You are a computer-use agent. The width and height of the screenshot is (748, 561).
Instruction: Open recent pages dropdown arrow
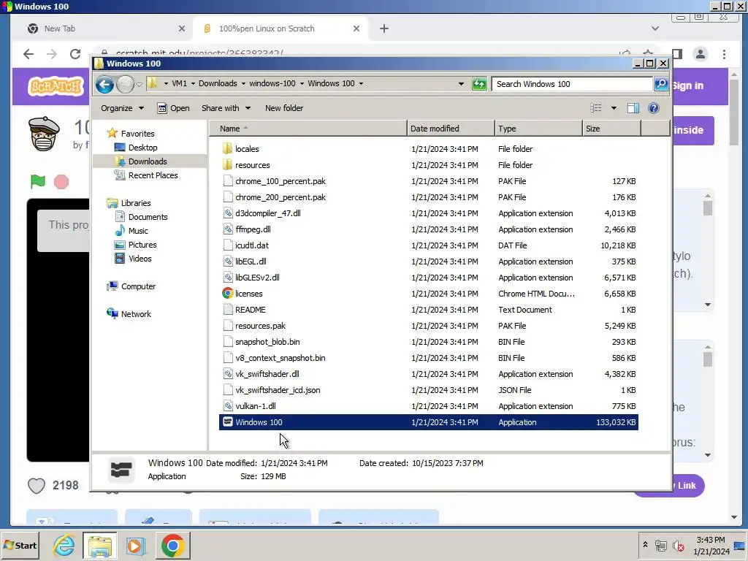[x=139, y=85]
